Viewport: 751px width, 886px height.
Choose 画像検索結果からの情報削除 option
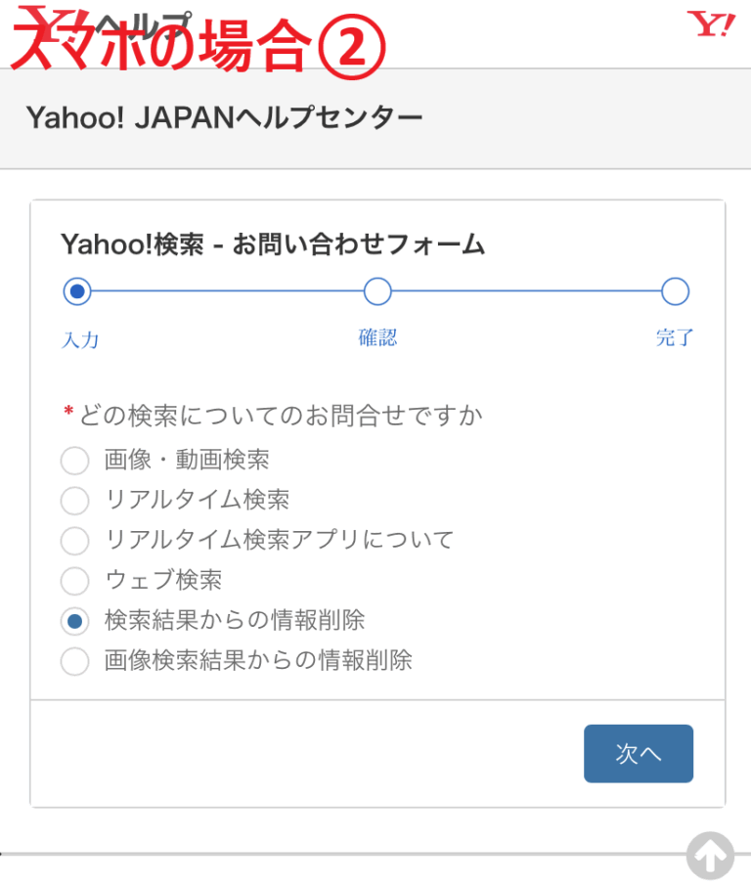pyautogui.click(x=74, y=661)
